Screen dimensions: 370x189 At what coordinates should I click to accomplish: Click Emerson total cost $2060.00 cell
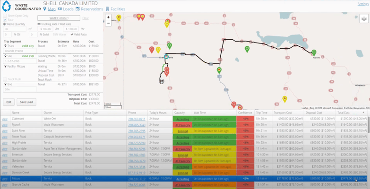(351, 155)
